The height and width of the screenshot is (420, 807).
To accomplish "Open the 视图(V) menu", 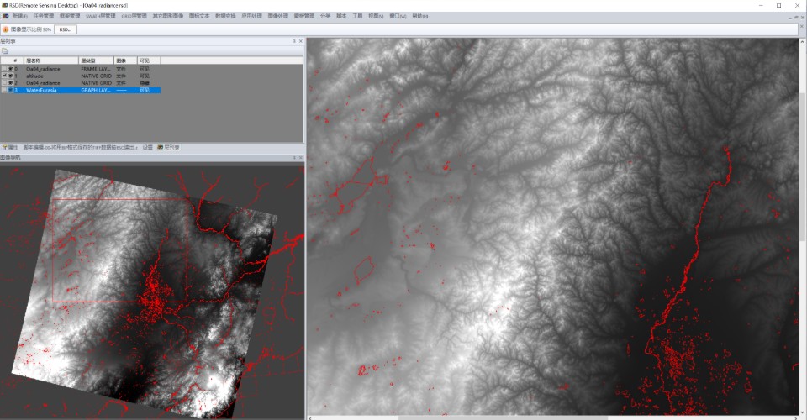I will tap(376, 16).
